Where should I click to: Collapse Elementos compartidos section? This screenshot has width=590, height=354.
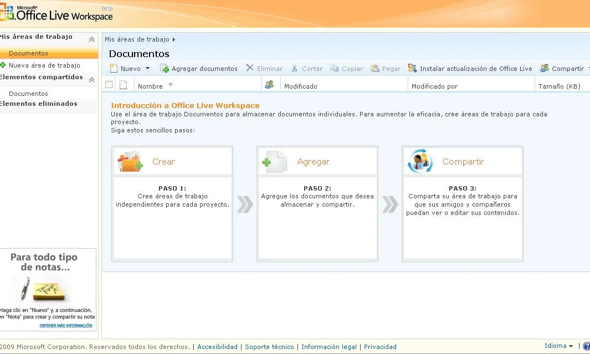[x=91, y=80]
